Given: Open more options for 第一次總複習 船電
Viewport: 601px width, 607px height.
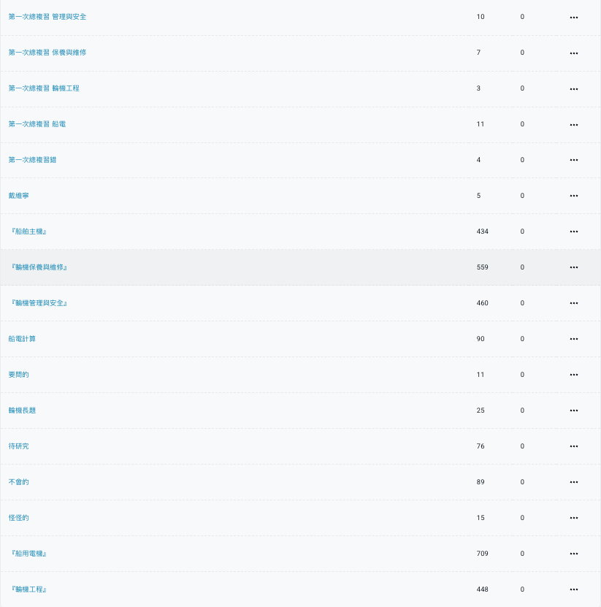Looking at the screenshot, I should click(x=573, y=125).
